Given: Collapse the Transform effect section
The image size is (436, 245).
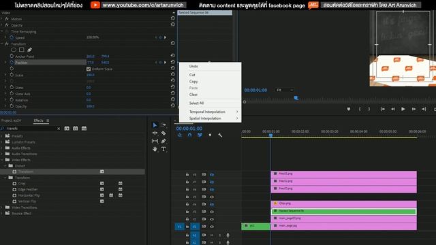Looking at the screenshot, I should pyautogui.click(x=1, y=44).
